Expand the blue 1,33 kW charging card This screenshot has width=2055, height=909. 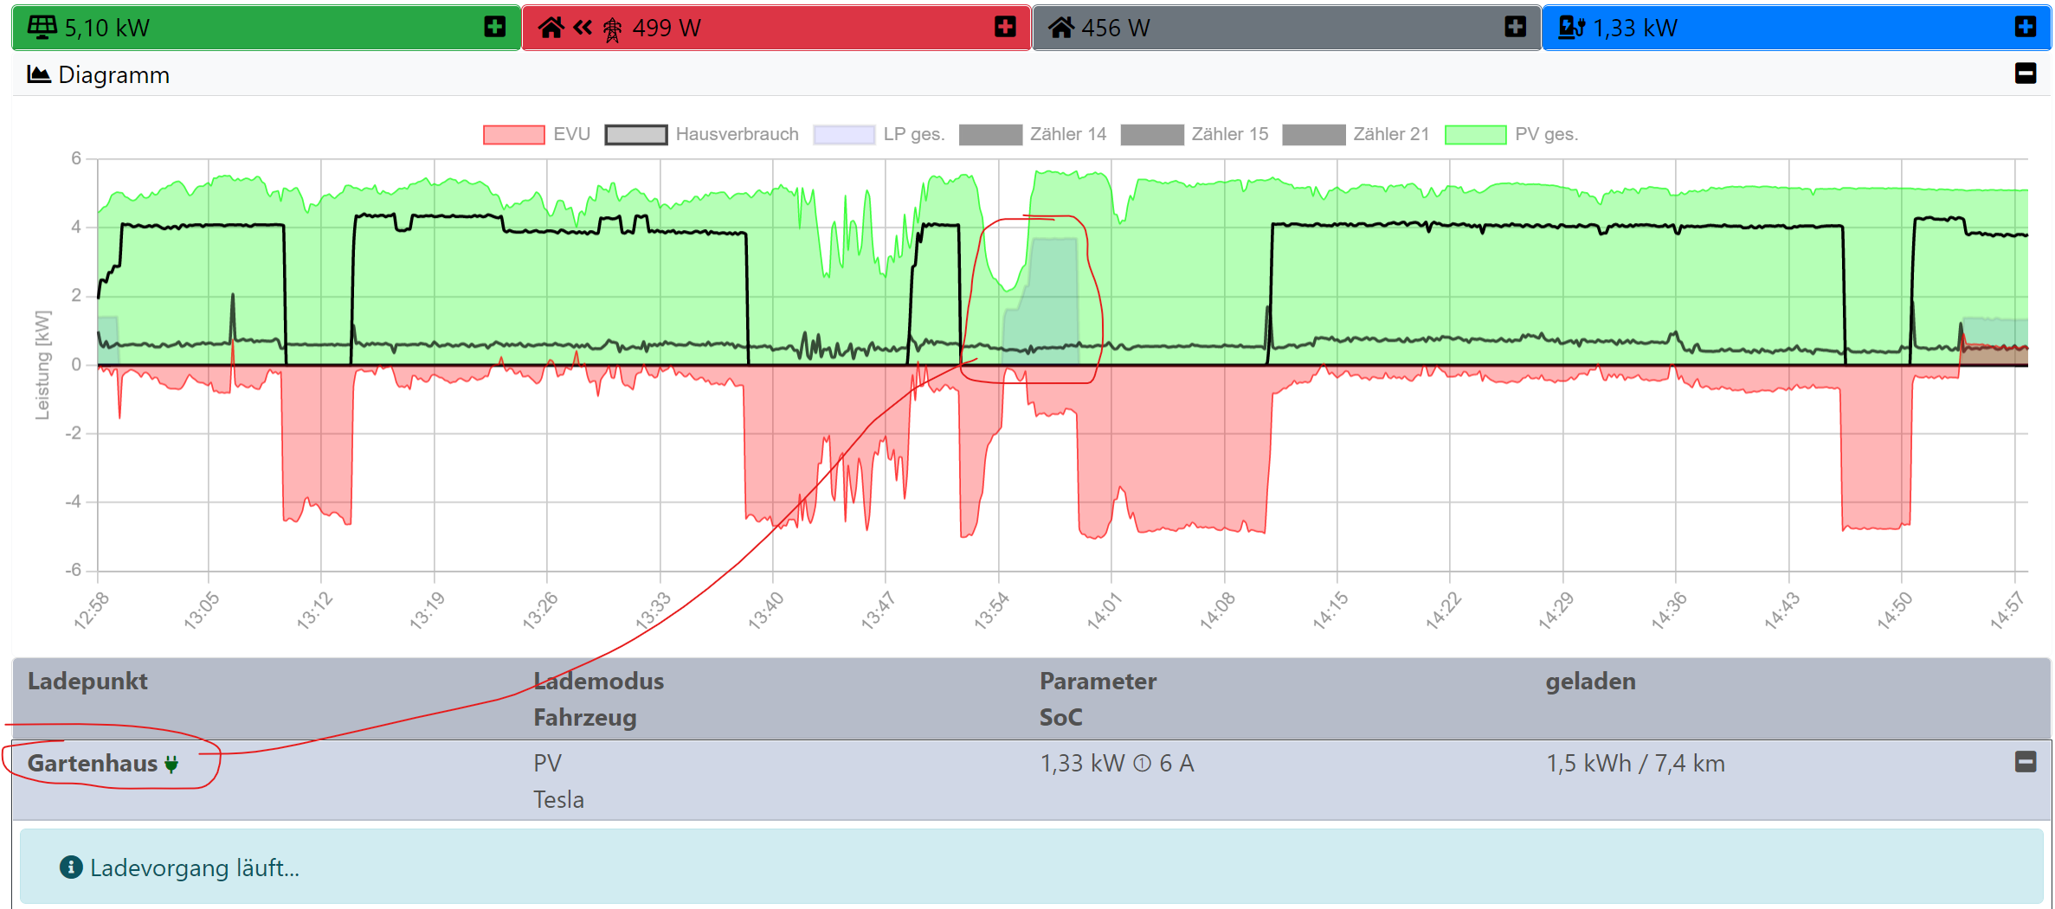(2025, 27)
